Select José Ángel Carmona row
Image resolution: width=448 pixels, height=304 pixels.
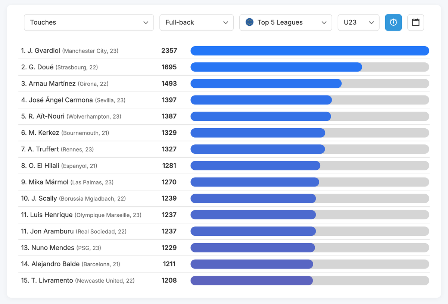(225, 100)
